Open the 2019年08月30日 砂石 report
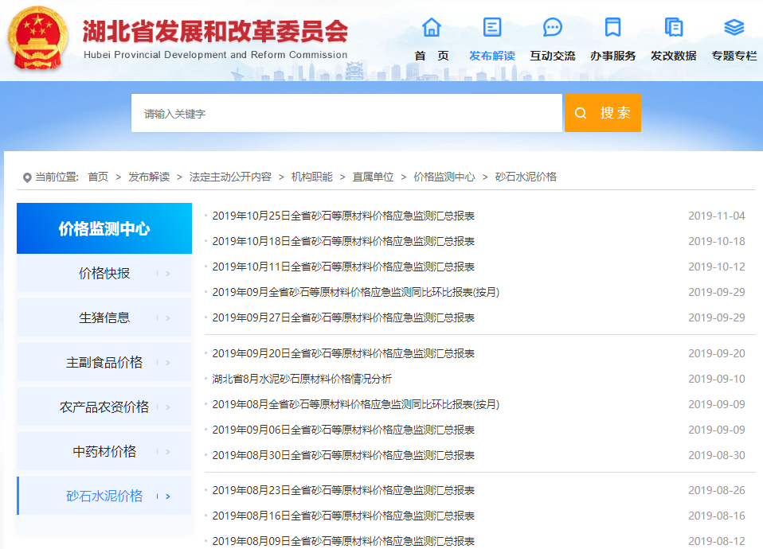Screen dimensions: 763x549 pyautogui.click(x=343, y=456)
